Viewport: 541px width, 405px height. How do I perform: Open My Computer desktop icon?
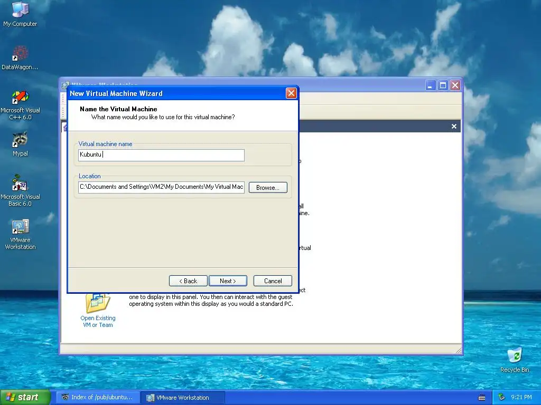tap(20, 14)
